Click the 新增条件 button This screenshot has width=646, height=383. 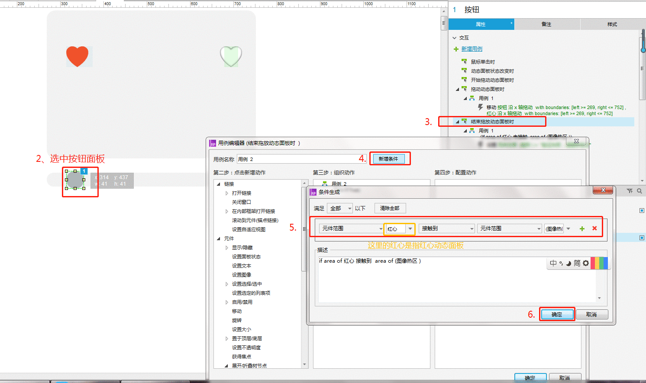pos(388,159)
